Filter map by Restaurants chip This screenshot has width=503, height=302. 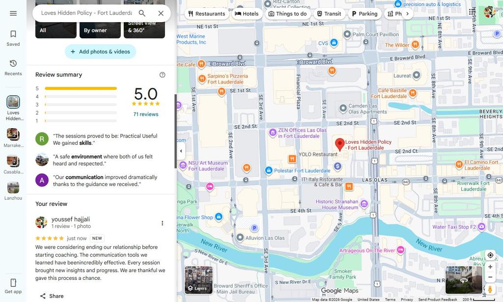pos(207,14)
